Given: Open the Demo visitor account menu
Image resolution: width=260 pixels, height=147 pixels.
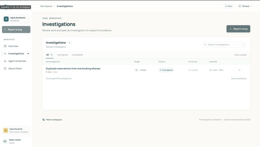Looking at the screenshot, I should click(x=16, y=142).
